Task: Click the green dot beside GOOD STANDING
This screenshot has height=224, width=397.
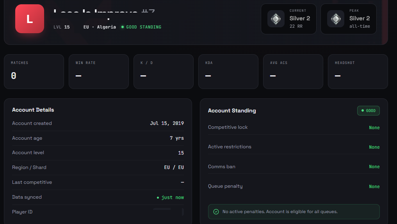Action: click(x=123, y=27)
